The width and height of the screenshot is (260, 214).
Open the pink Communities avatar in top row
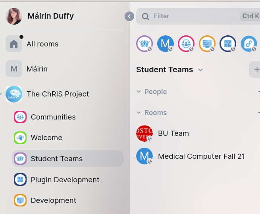click(x=186, y=44)
